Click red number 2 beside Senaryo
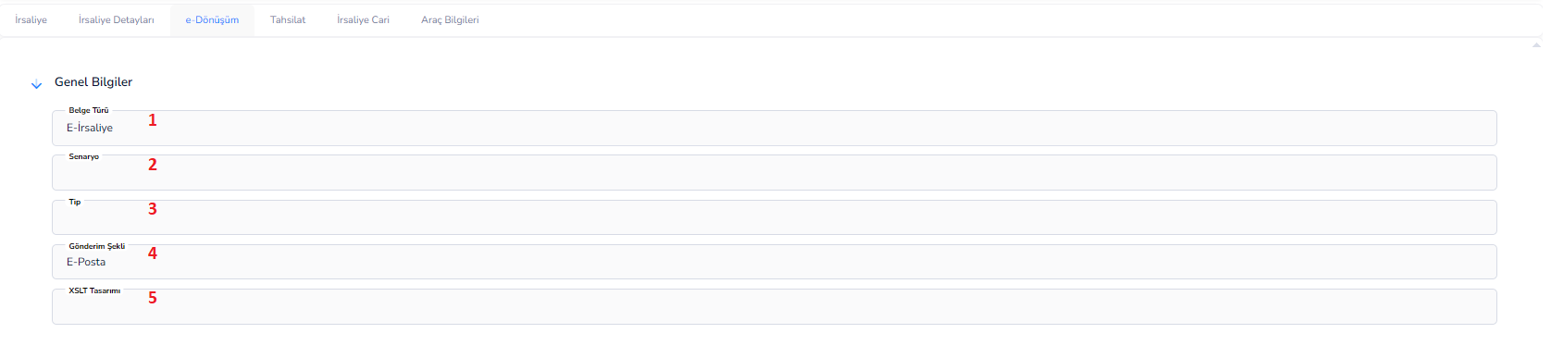1551x358 pixels. click(x=153, y=165)
